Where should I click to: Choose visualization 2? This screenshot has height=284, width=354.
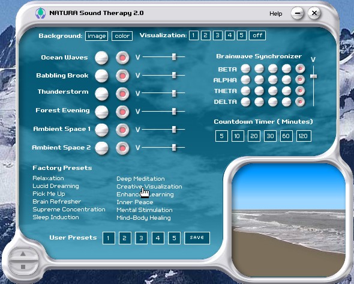click(x=205, y=35)
